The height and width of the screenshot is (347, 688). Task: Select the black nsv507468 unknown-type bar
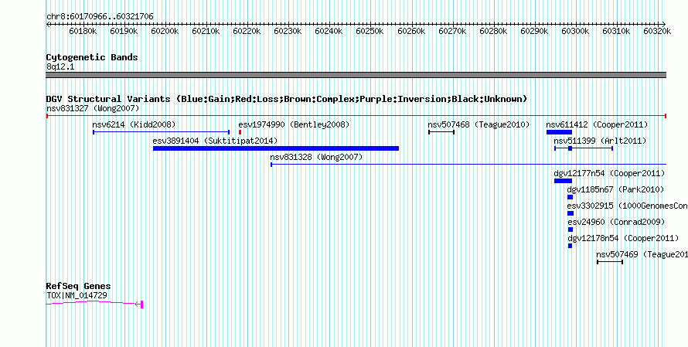point(441,132)
